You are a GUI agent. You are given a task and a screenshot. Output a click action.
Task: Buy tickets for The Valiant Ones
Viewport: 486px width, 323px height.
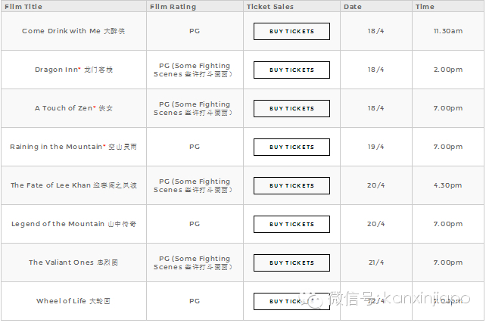pos(291,263)
